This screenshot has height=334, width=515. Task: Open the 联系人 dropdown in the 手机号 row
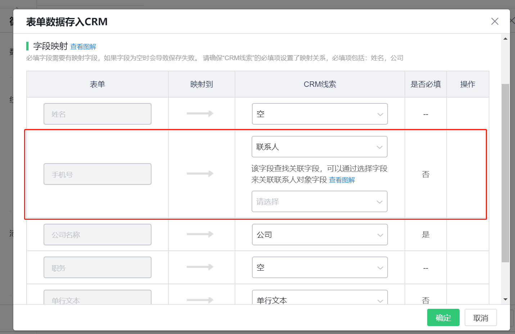coord(320,147)
